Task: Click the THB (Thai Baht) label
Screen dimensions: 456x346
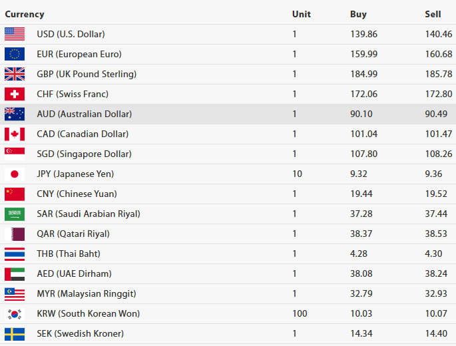Action: pos(69,254)
